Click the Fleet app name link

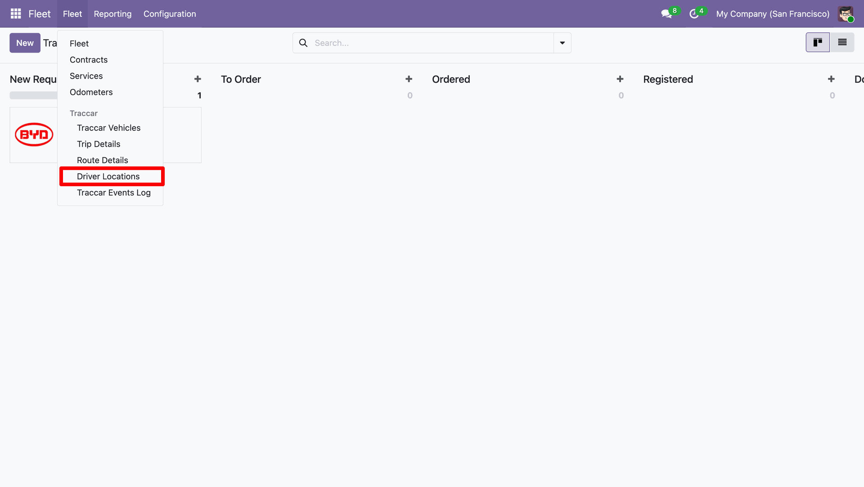tap(40, 14)
